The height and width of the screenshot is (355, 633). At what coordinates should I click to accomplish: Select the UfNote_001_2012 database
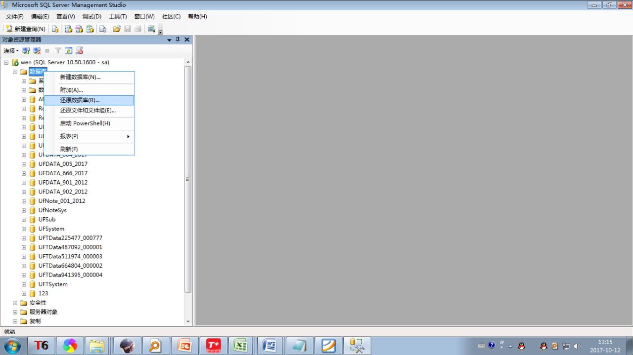click(62, 201)
